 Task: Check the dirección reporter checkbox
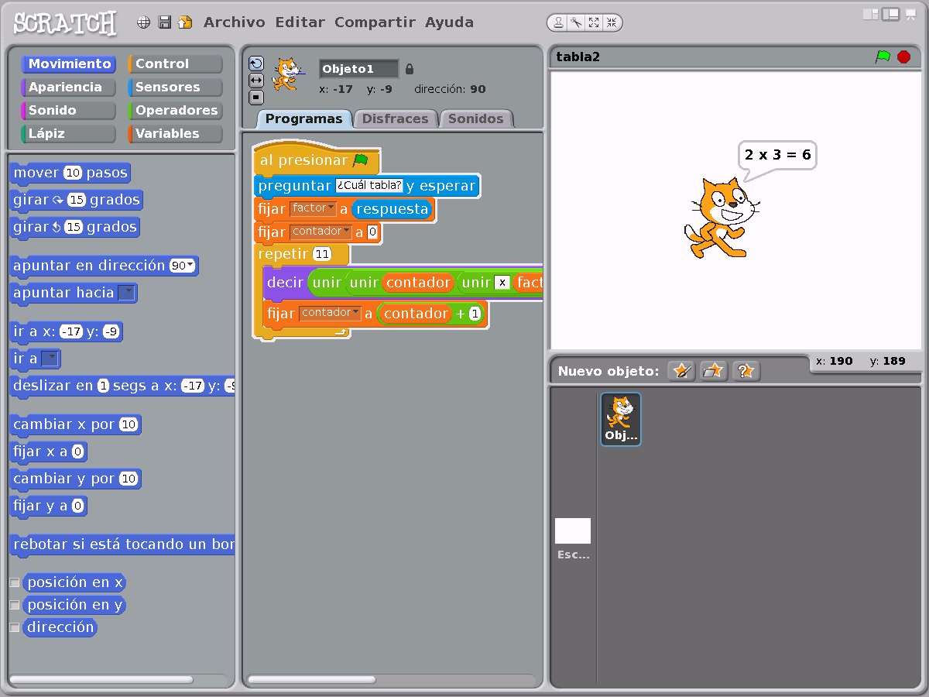[13, 627]
